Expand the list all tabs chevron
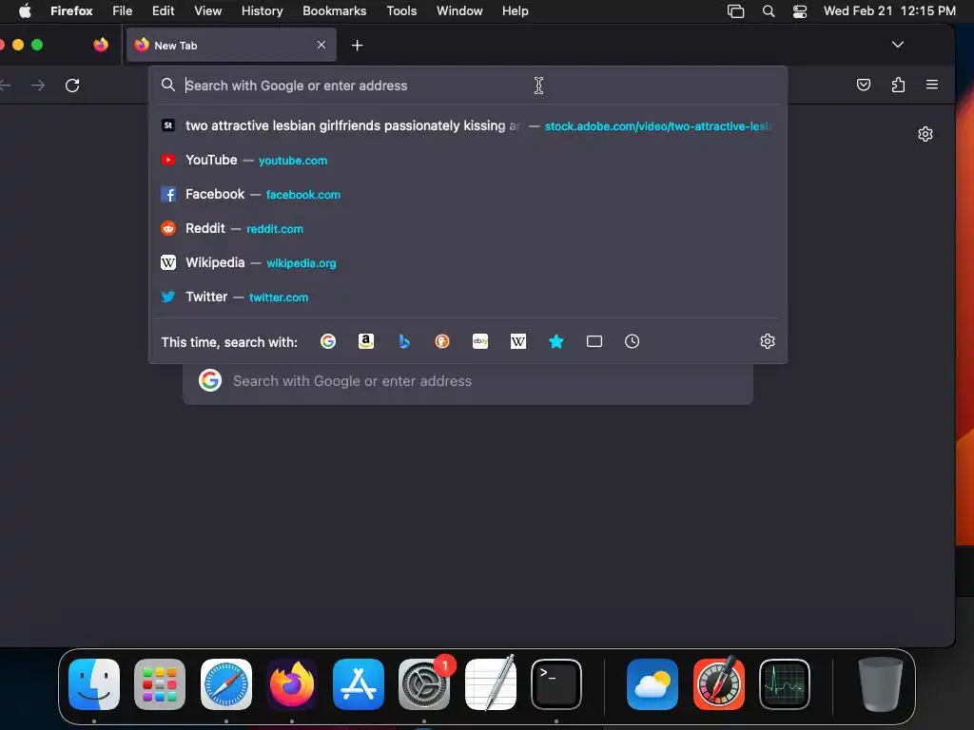Image resolution: width=974 pixels, height=730 pixels. coord(898,45)
